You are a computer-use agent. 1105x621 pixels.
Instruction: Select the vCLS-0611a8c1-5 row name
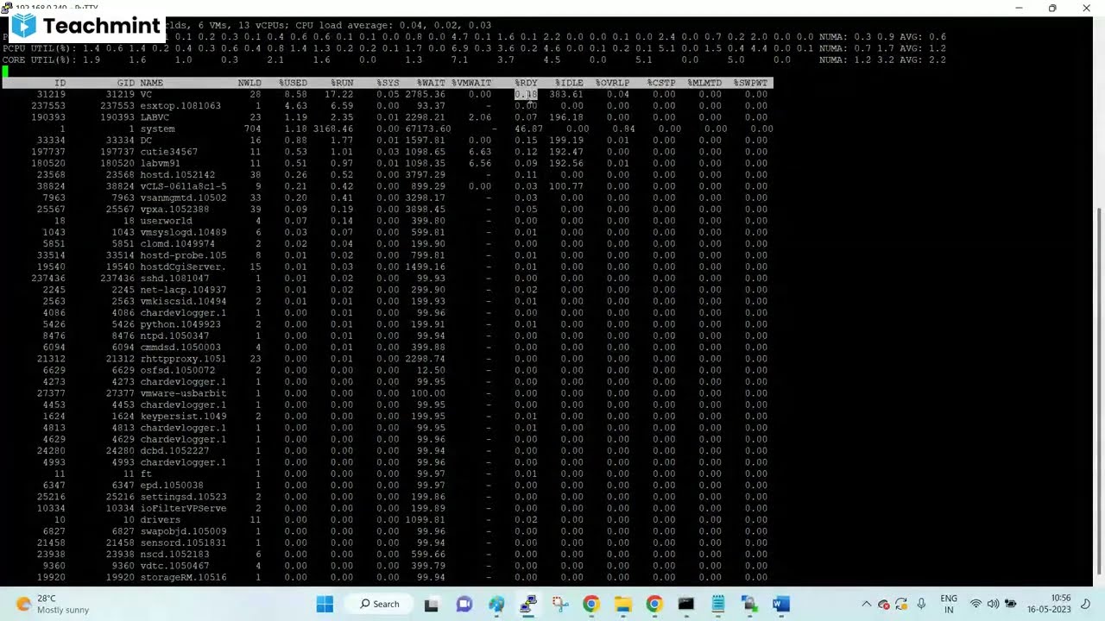[x=183, y=186]
